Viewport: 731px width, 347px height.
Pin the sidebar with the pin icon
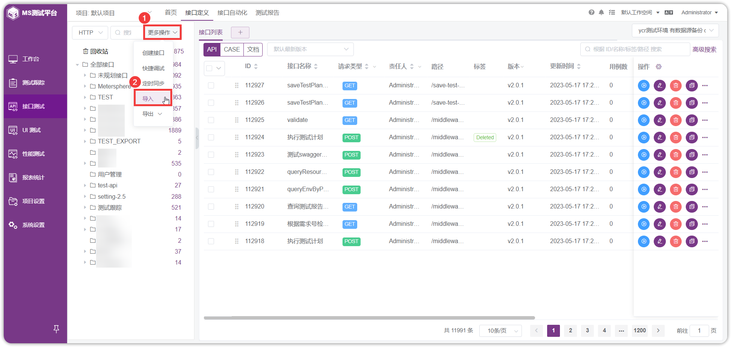click(56, 329)
